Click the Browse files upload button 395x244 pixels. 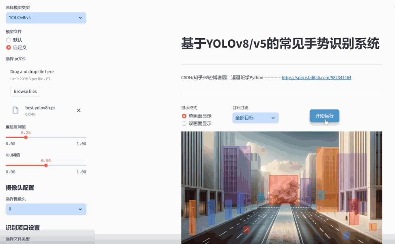(25, 91)
